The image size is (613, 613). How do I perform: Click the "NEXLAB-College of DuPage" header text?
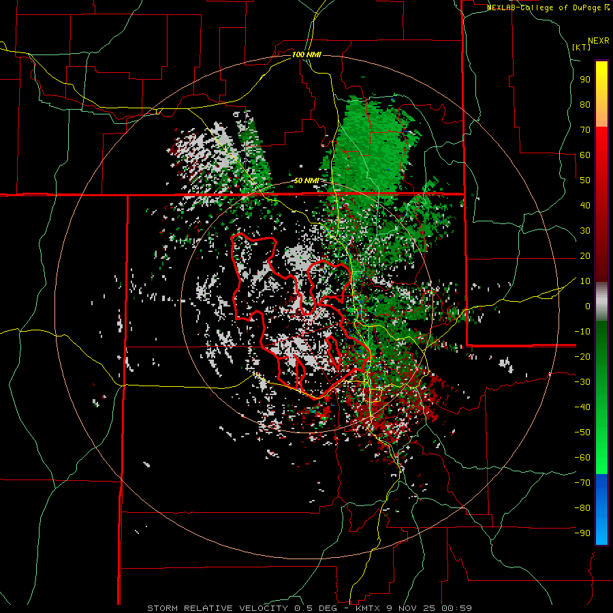tap(544, 7)
